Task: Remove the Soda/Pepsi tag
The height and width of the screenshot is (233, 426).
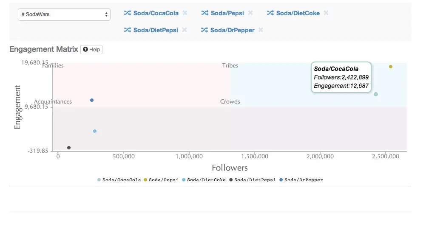Action: (250, 13)
